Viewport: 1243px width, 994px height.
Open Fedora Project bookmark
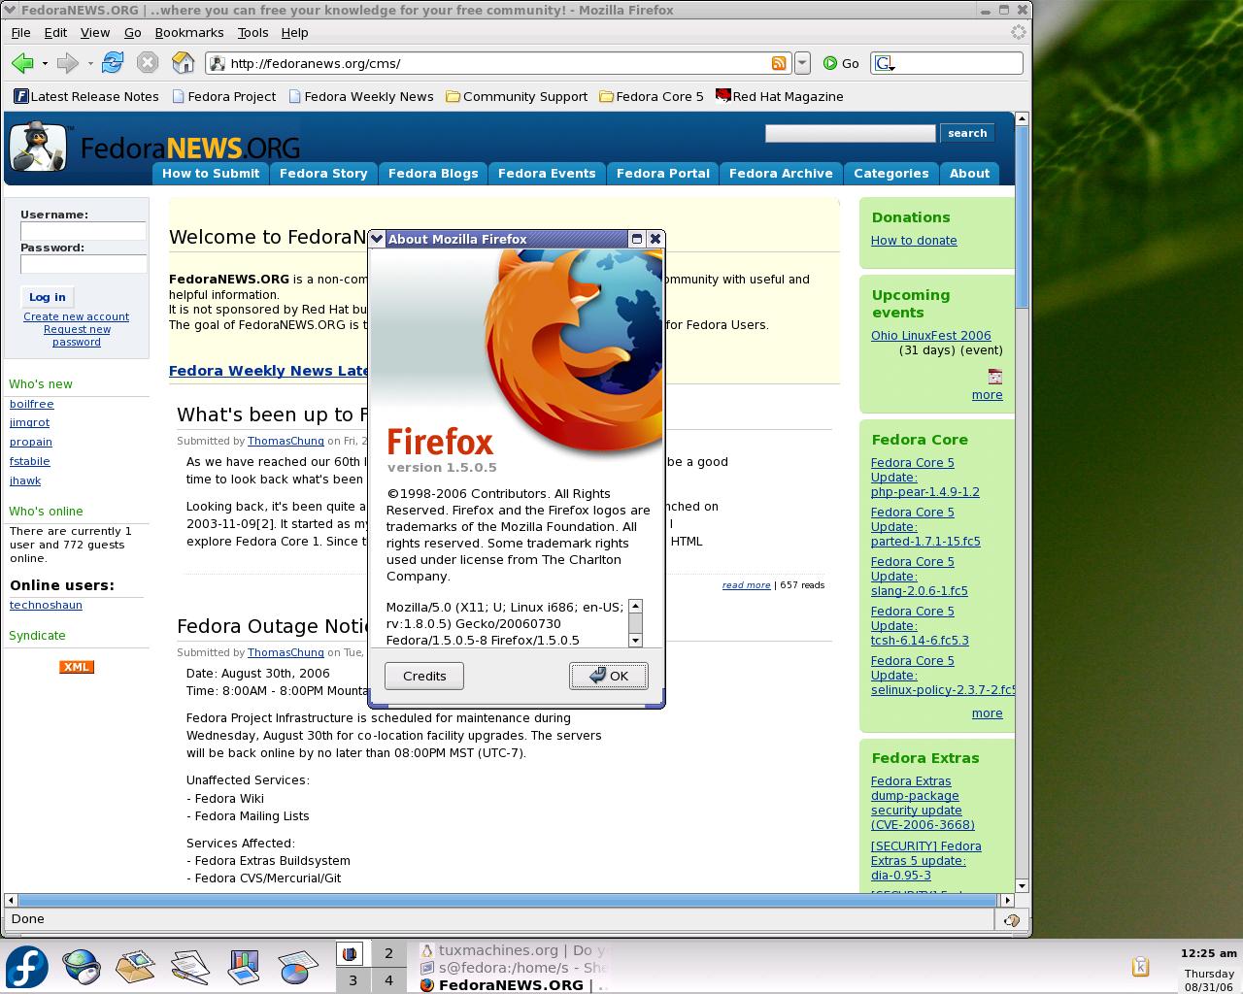pos(223,96)
